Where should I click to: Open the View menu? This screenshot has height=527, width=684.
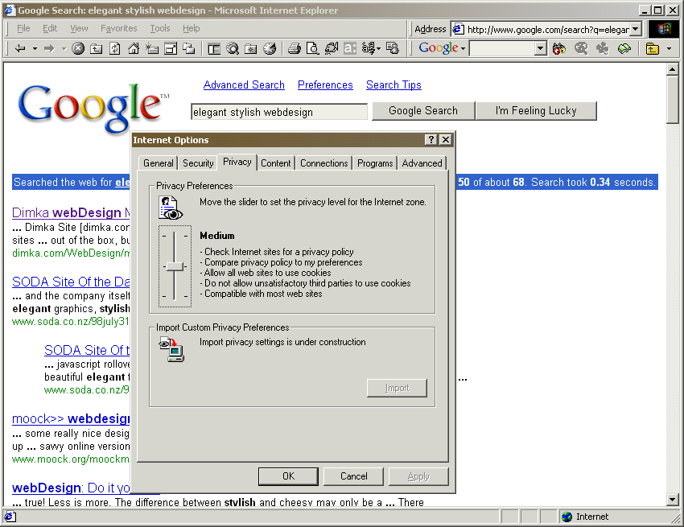(x=79, y=28)
